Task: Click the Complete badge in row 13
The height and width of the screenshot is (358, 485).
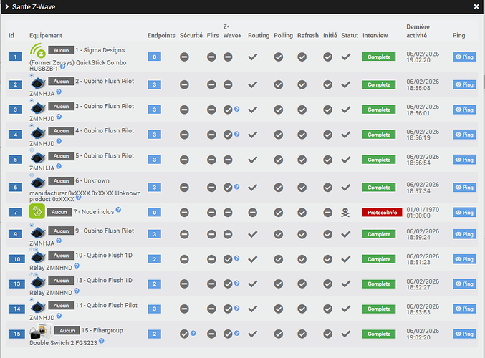Action: (x=379, y=284)
